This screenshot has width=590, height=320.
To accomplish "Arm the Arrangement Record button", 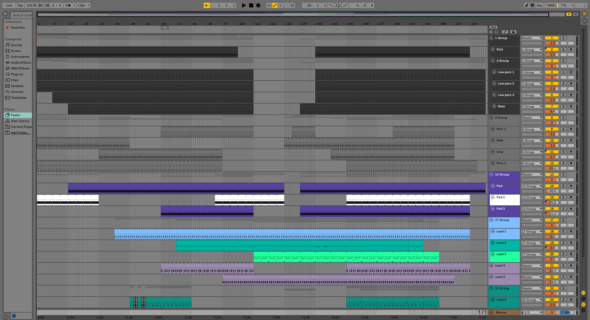I will pos(258,5).
